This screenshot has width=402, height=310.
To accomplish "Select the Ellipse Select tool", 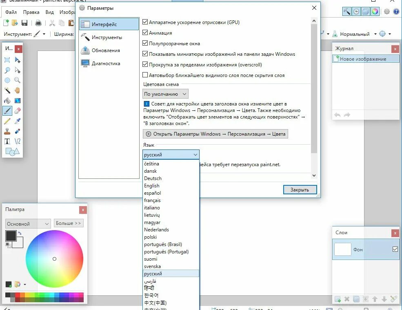I will click(7, 80).
